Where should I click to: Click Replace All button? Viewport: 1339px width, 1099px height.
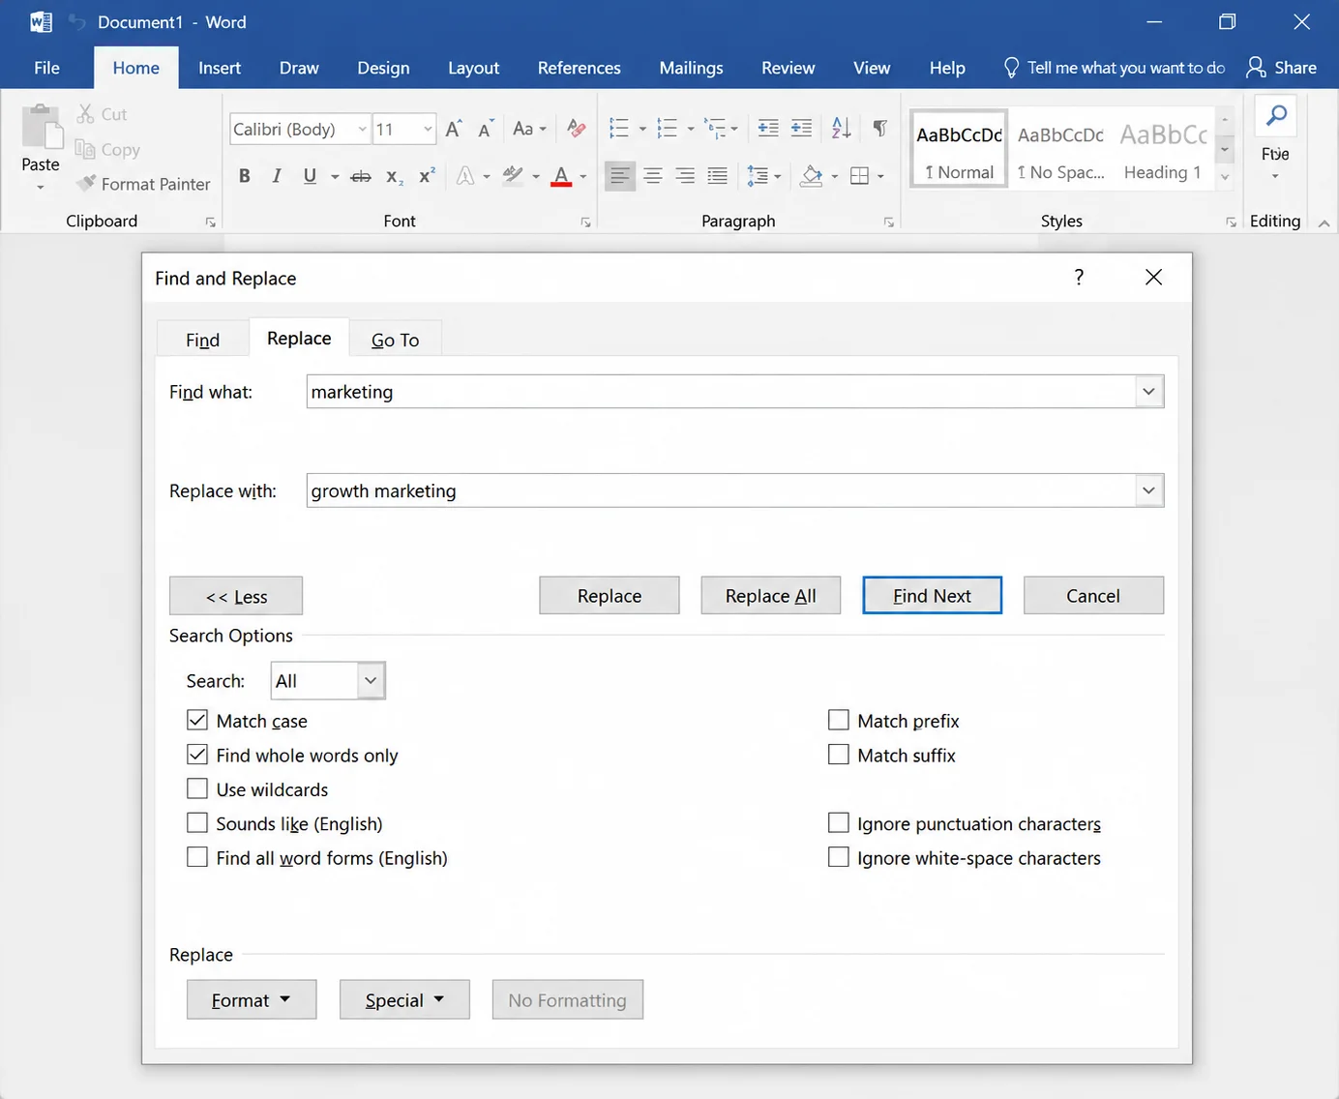(x=771, y=596)
